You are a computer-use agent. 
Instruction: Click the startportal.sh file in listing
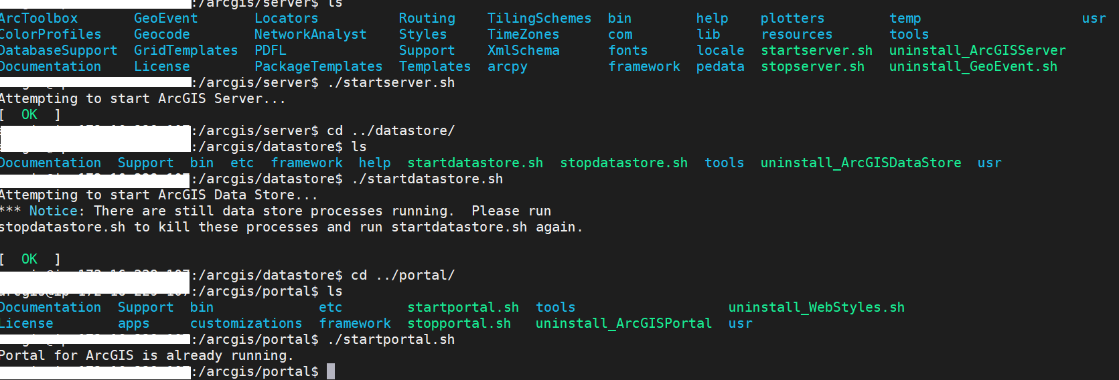point(463,307)
